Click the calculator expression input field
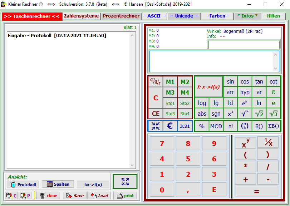The image size is (290, 206). click(211, 61)
